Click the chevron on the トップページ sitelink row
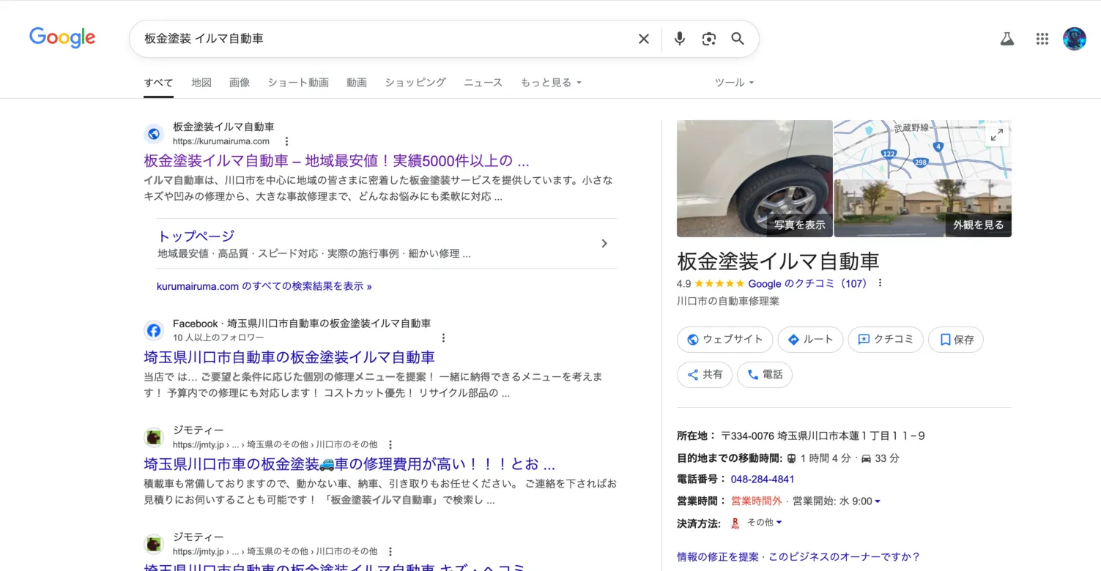This screenshot has height=571, width=1101. pos(604,244)
